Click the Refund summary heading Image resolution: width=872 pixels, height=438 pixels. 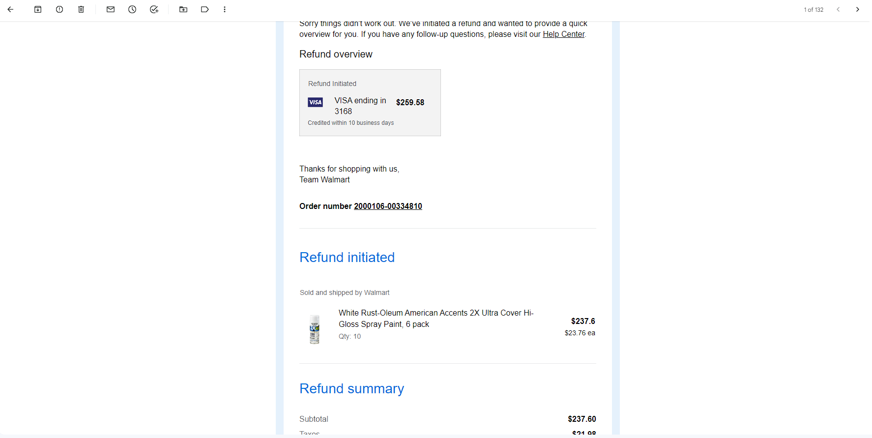[351, 388]
